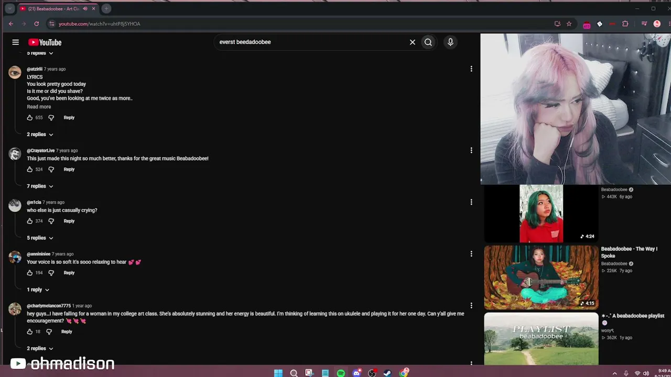Image resolution: width=671 pixels, height=377 pixels.
Task: Dislike the 'voice is so soft' comment
Action: click(x=51, y=273)
